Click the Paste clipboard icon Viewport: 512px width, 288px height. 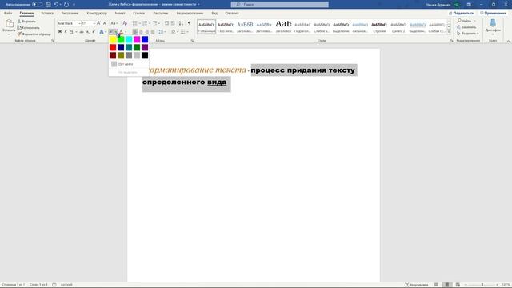pos(9,23)
